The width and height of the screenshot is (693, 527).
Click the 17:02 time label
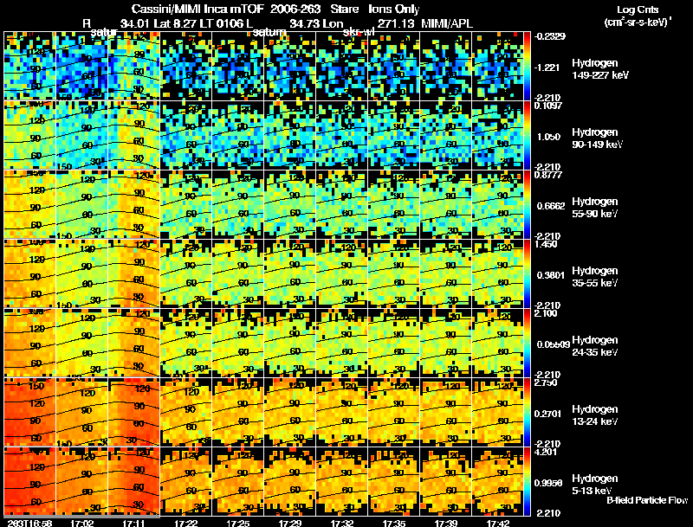pyautogui.click(x=82, y=523)
